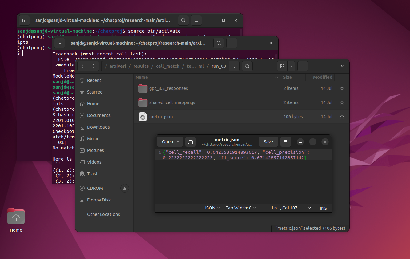Viewport: 410px width, 259px height.
Task: Open the Tab Width: 8 dropdown
Action: [x=241, y=208]
